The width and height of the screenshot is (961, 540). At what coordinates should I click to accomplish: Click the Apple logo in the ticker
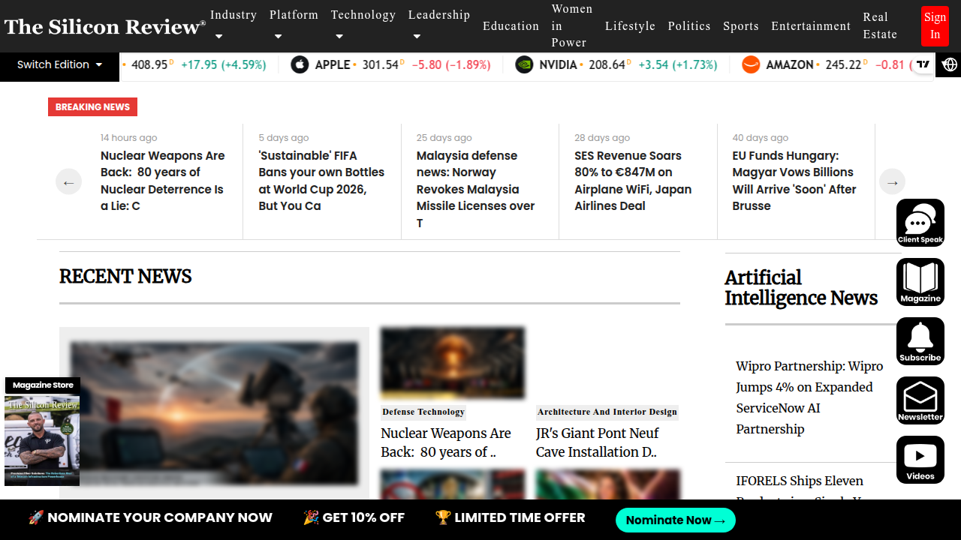click(x=300, y=64)
